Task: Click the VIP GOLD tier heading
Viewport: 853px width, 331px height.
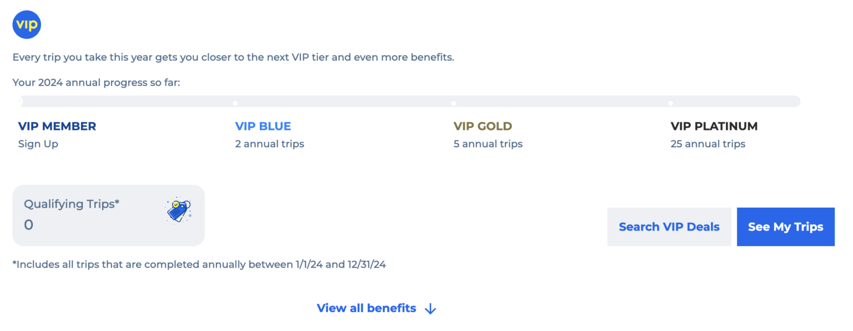Action: tap(482, 126)
